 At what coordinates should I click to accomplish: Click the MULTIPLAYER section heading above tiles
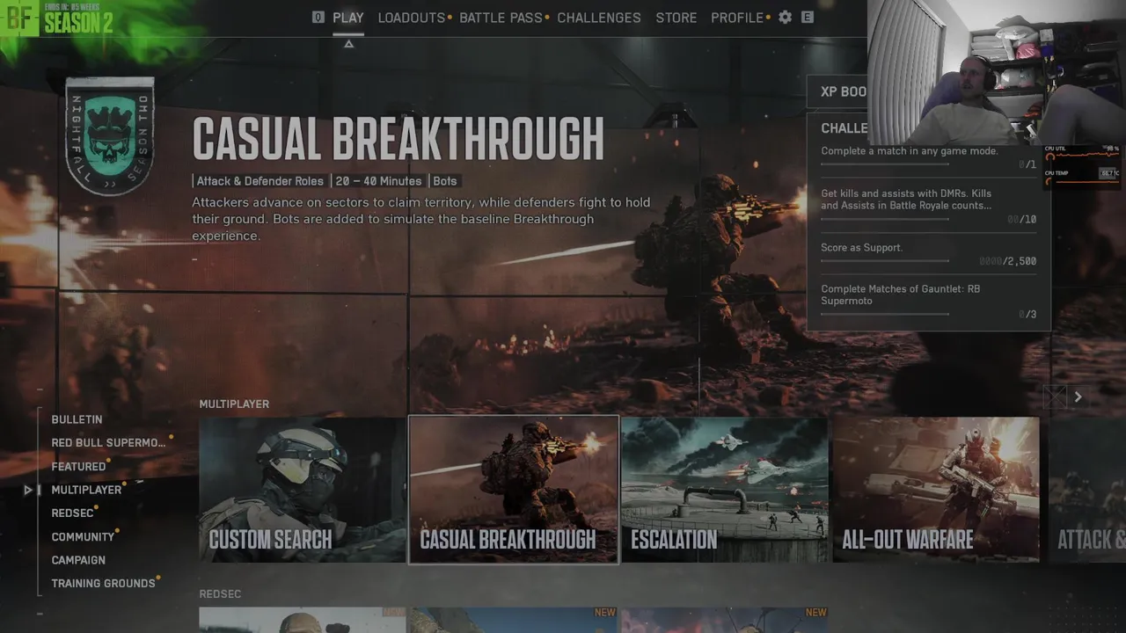tap(234, 404)
